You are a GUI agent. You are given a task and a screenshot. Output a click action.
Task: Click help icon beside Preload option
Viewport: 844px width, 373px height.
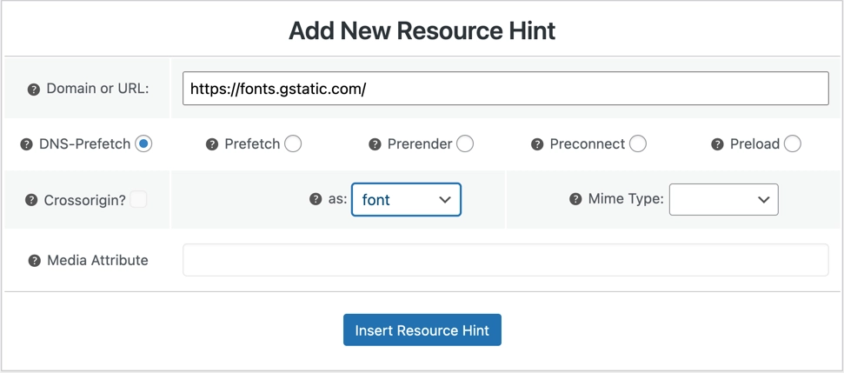pyautogui.click(x=717, y=144)
